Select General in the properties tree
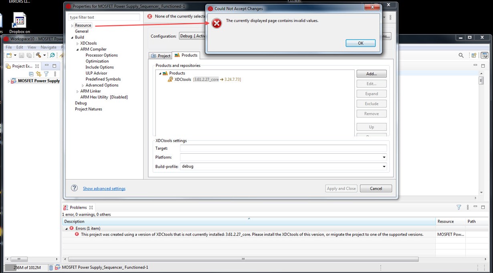 82,31
